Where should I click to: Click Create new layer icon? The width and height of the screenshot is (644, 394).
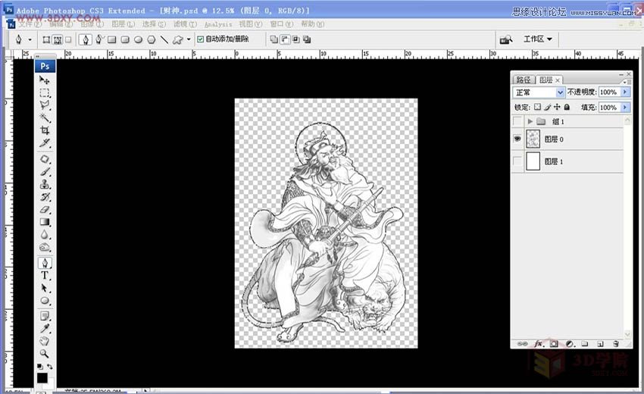point(600,344)
